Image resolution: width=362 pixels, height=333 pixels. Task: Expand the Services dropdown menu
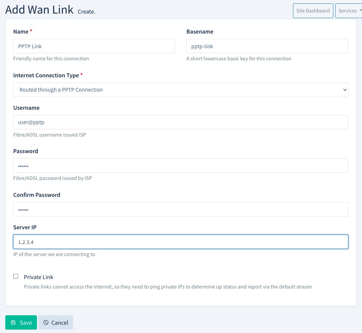click(x=348, y=11)
